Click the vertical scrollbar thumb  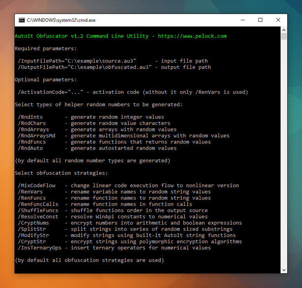coord(284,36)
